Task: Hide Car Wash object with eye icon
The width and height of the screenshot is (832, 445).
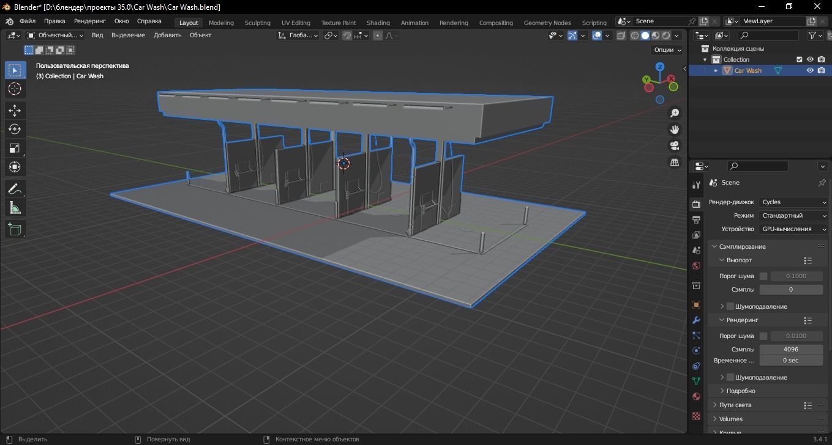Action: (x=810, y=70)
